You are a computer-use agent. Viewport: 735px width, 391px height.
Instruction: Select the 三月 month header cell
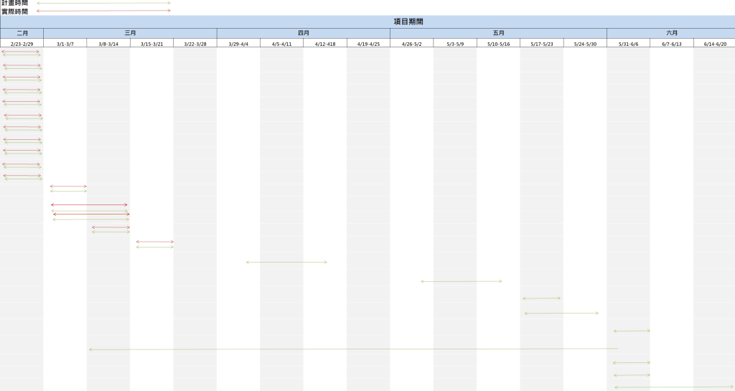click(130, 33)
